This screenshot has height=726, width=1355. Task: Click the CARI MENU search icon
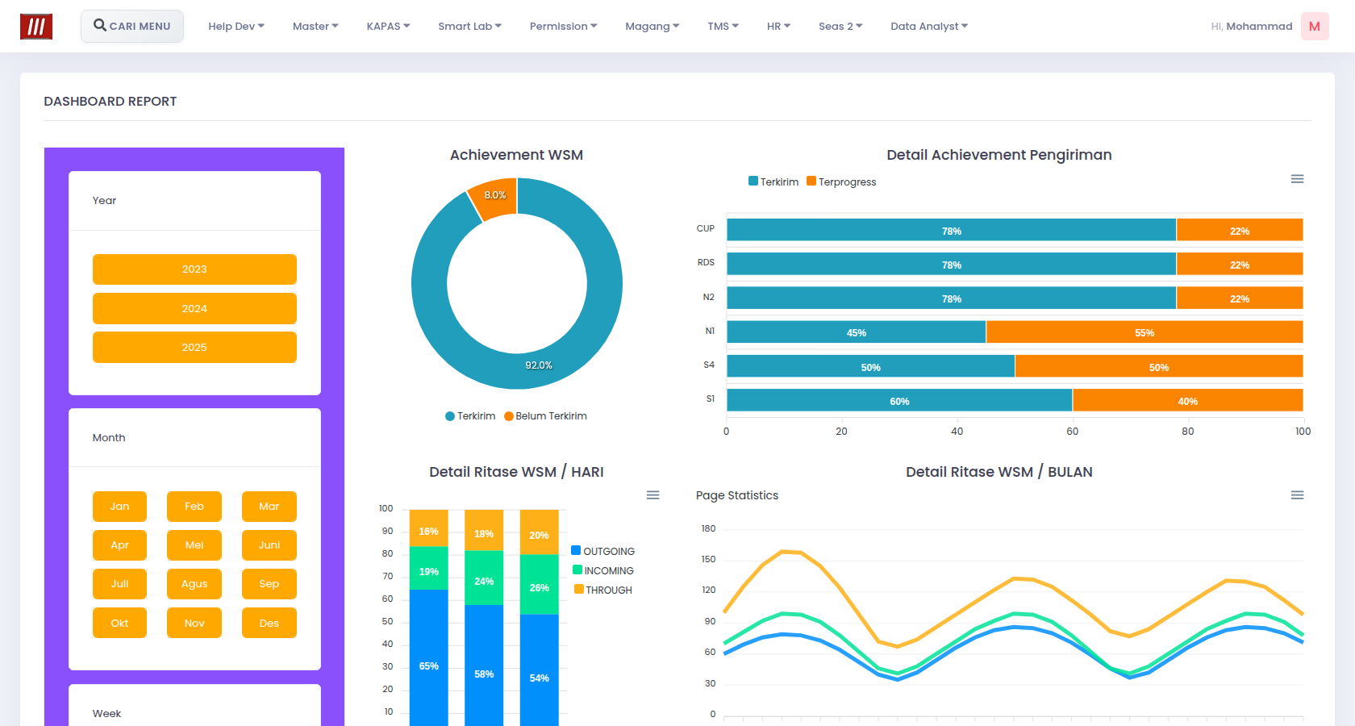pyautogui.click(x=100, y=25)
